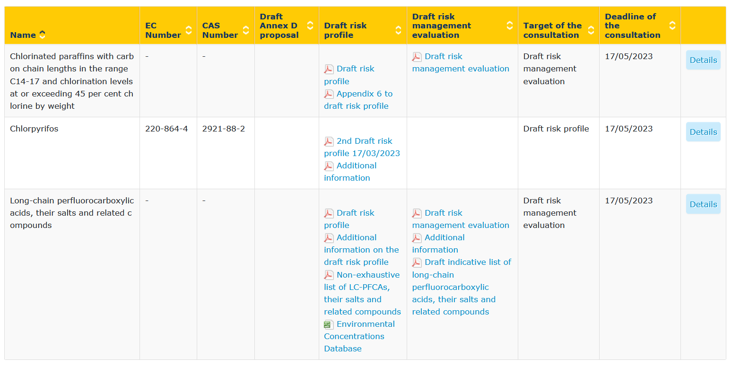Click PDF icon for Additional information on the draft risk profile
Viewport: 732px width, 367px height.
(x=329, y=238)
